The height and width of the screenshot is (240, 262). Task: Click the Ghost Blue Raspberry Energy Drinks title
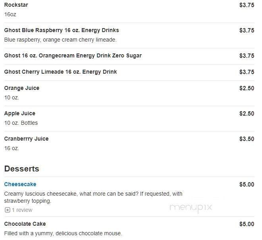(x=62, y=30)
